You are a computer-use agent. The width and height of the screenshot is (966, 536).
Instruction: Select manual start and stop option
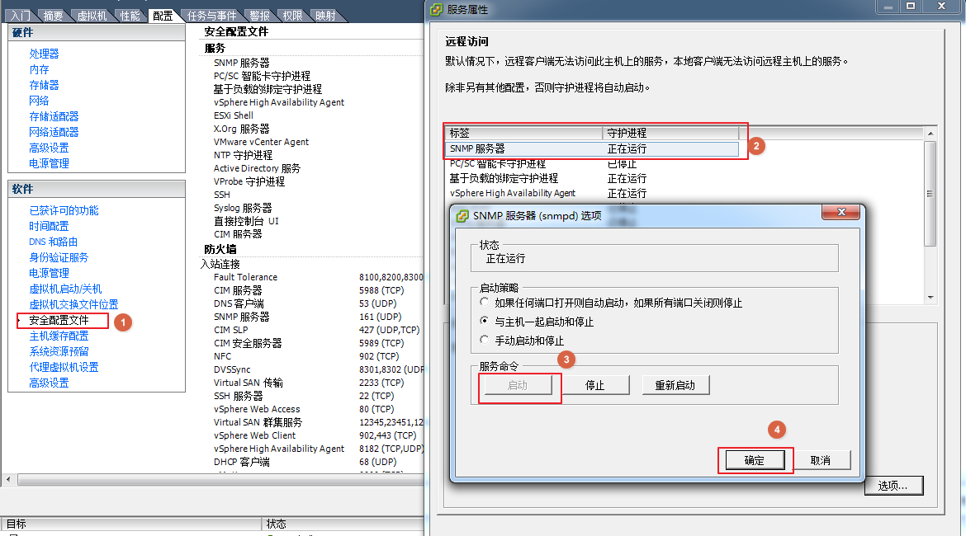[484, 340]
